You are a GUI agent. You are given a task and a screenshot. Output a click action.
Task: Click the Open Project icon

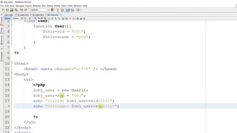click(x=11, y=10)
